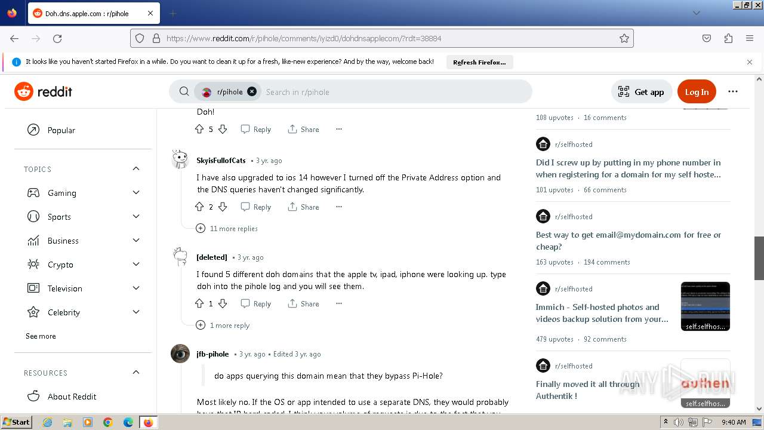Image resolution: width=764 pixels, height=430 pixels.
Task: Reply to SkyisFullofCats' comment
Action: click(256, 207)
